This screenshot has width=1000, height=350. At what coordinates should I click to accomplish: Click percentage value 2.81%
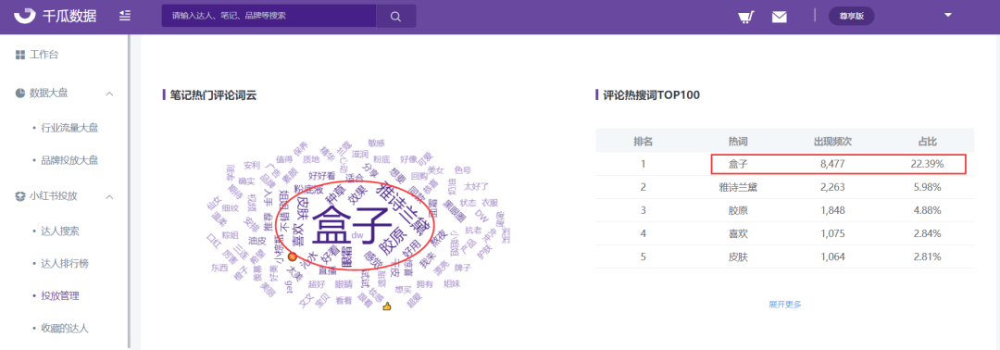[x=927, y=256]
